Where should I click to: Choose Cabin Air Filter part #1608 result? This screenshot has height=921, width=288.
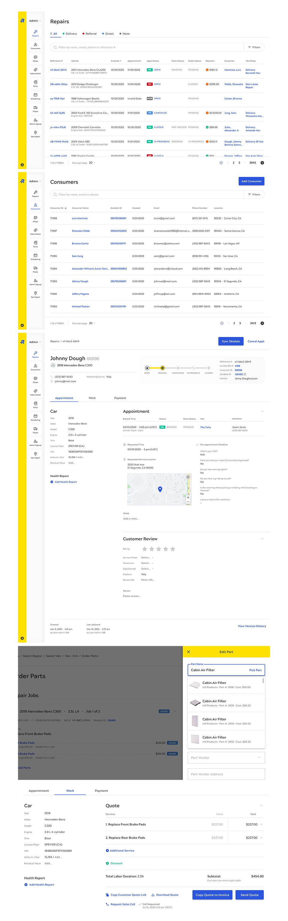tap(226, 685)
